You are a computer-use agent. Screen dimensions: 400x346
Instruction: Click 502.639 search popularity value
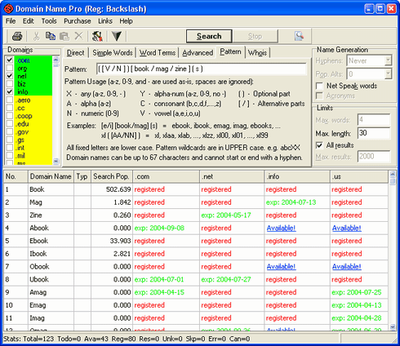pyautogui.click(x=118, y=189)
